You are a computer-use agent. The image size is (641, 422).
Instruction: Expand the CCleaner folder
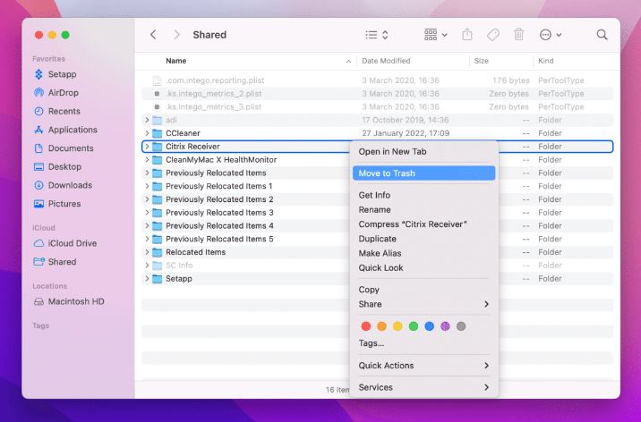[x=147, y=133]
